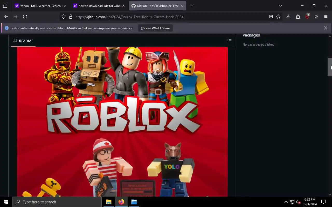Image resolution: width=332 pixels, height=207 pixels.
Task: Open the Windows Start menu
Action: pyautogui.click(x=6, y=202)
